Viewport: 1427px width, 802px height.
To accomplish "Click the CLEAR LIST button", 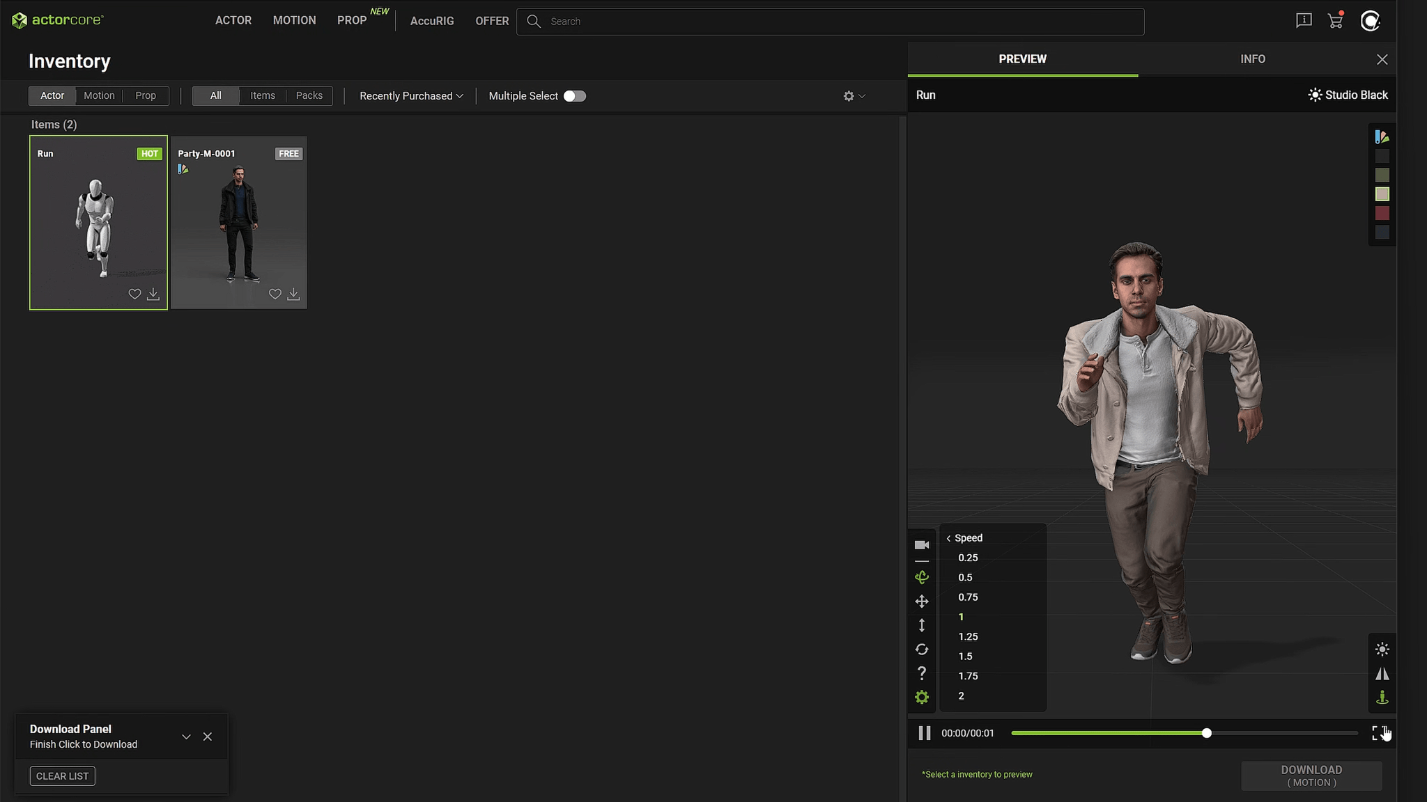I will (x=63, y=776).
